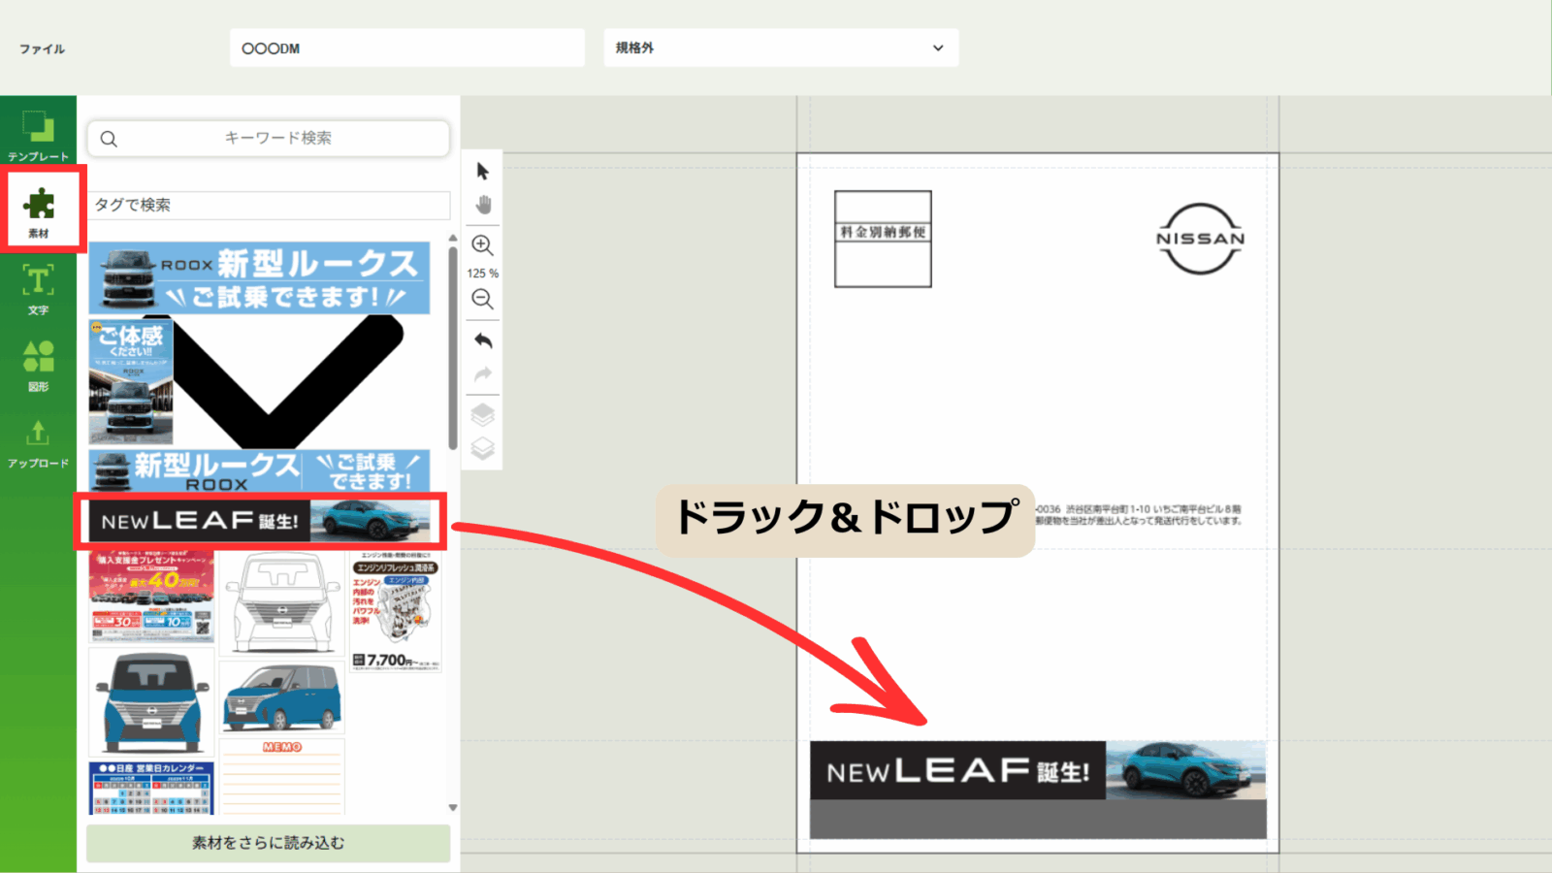Zoom out with the magnifier minus icon
1552x873 pixels.
482,300
